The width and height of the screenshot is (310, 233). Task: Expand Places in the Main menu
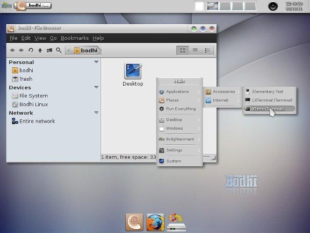179,100
